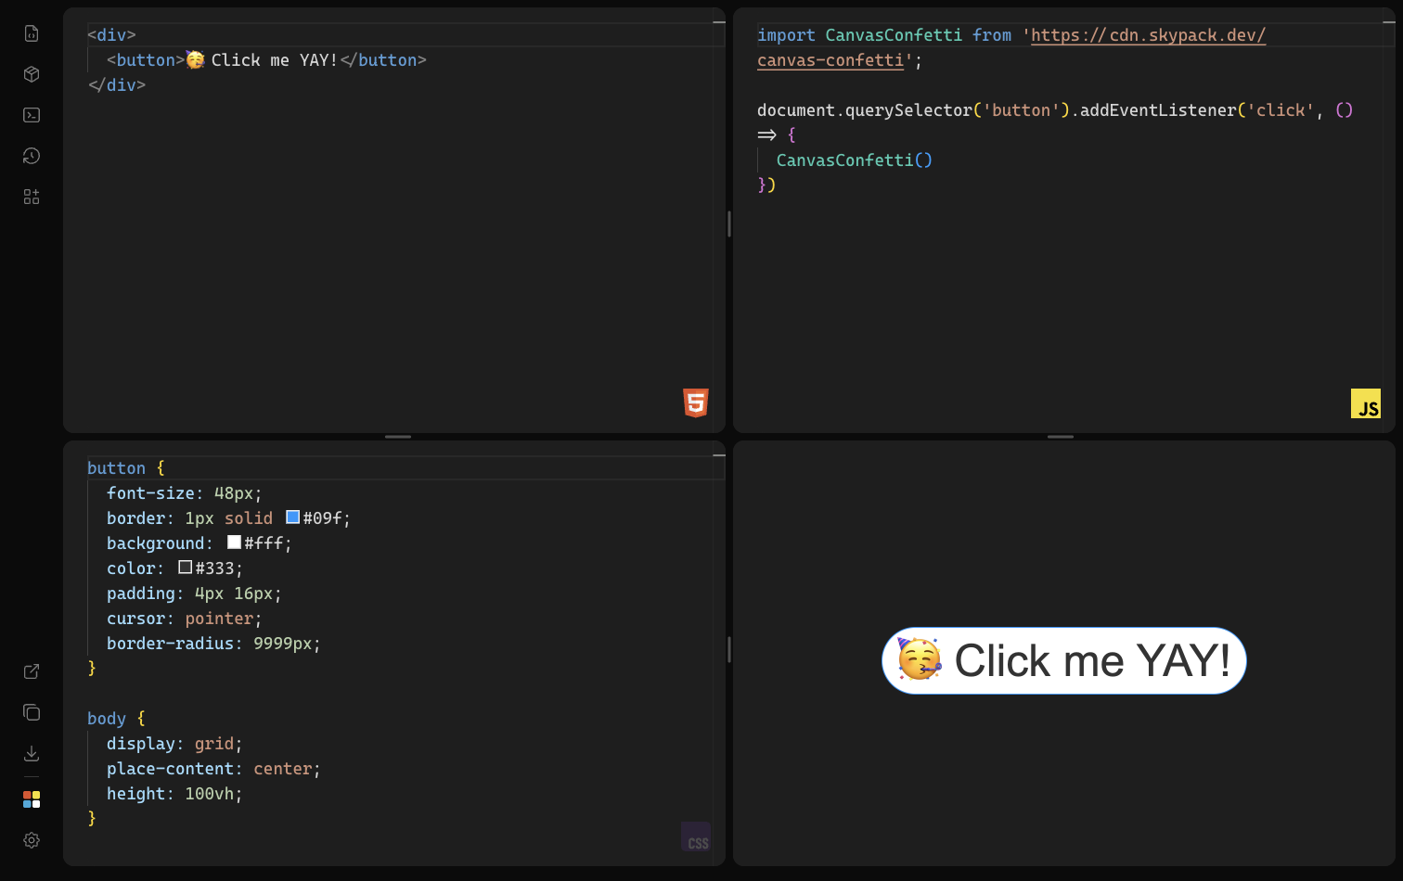Click the 'font-size' property in CSS

tap(150, 493)
